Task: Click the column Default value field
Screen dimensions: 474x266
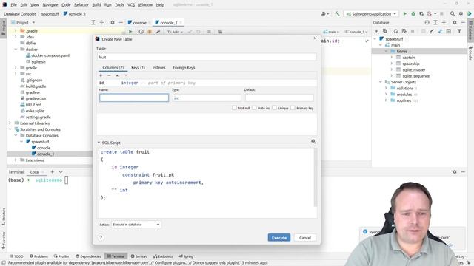Action: tap(279, 98)
